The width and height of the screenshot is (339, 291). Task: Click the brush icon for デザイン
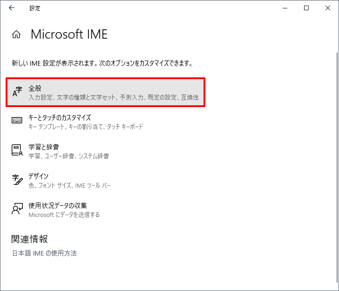pos(17,180)
